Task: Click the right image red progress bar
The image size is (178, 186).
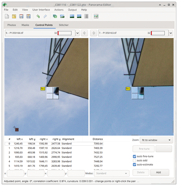Action: click(x=158, y=33)
